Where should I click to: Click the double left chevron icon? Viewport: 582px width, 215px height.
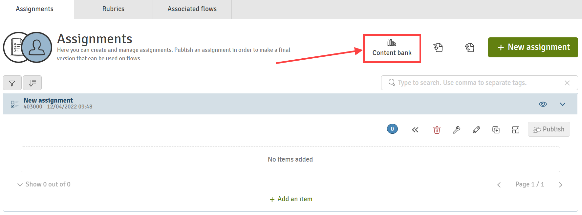415,130
